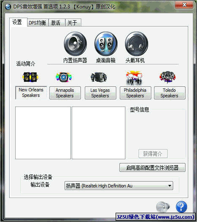
Task: Click the DPS app icon in title bar
Action: point(8,7)
